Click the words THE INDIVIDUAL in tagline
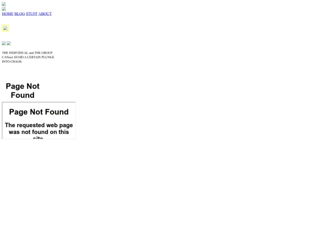 [15, 53]
